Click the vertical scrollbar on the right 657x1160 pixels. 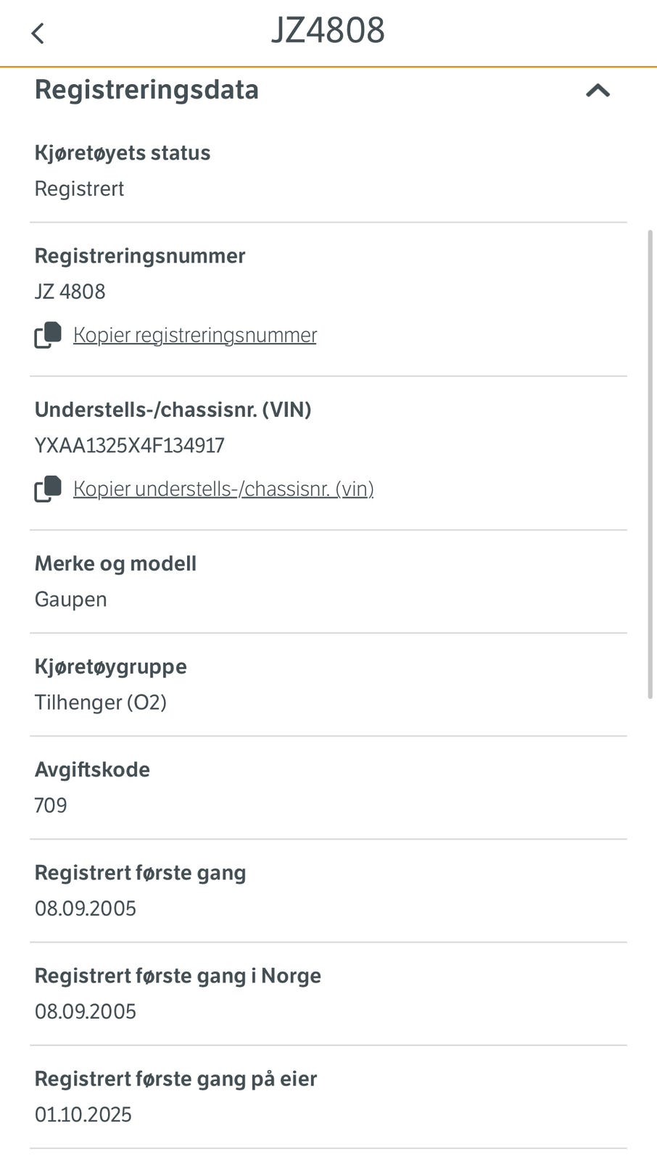click(x=650, y=464)
